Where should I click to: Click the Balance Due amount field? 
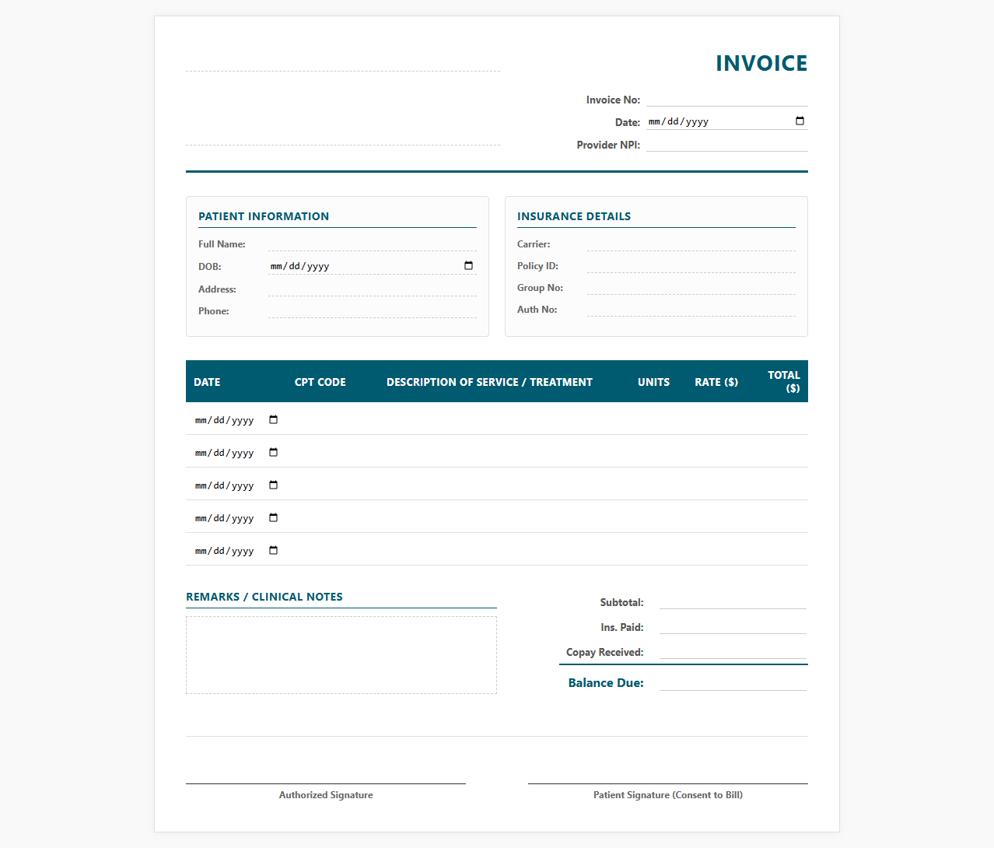click(733, 682)
